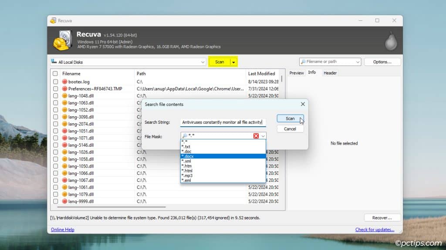446x250 pixels.
Task: Click the file list vertical scrollbar thumb
Action: [x=282, y=79]
